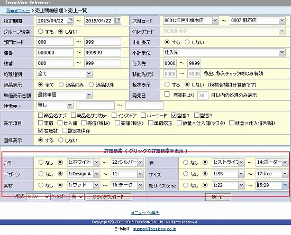291x235 pixels.
Task: Choose 返品以外 radio option
Action: pyautogui.click(x=91, y=84)
